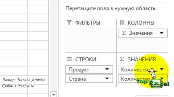The image size is (174, 97).
Task: Click the Values sigma icon
Action: 122,59
